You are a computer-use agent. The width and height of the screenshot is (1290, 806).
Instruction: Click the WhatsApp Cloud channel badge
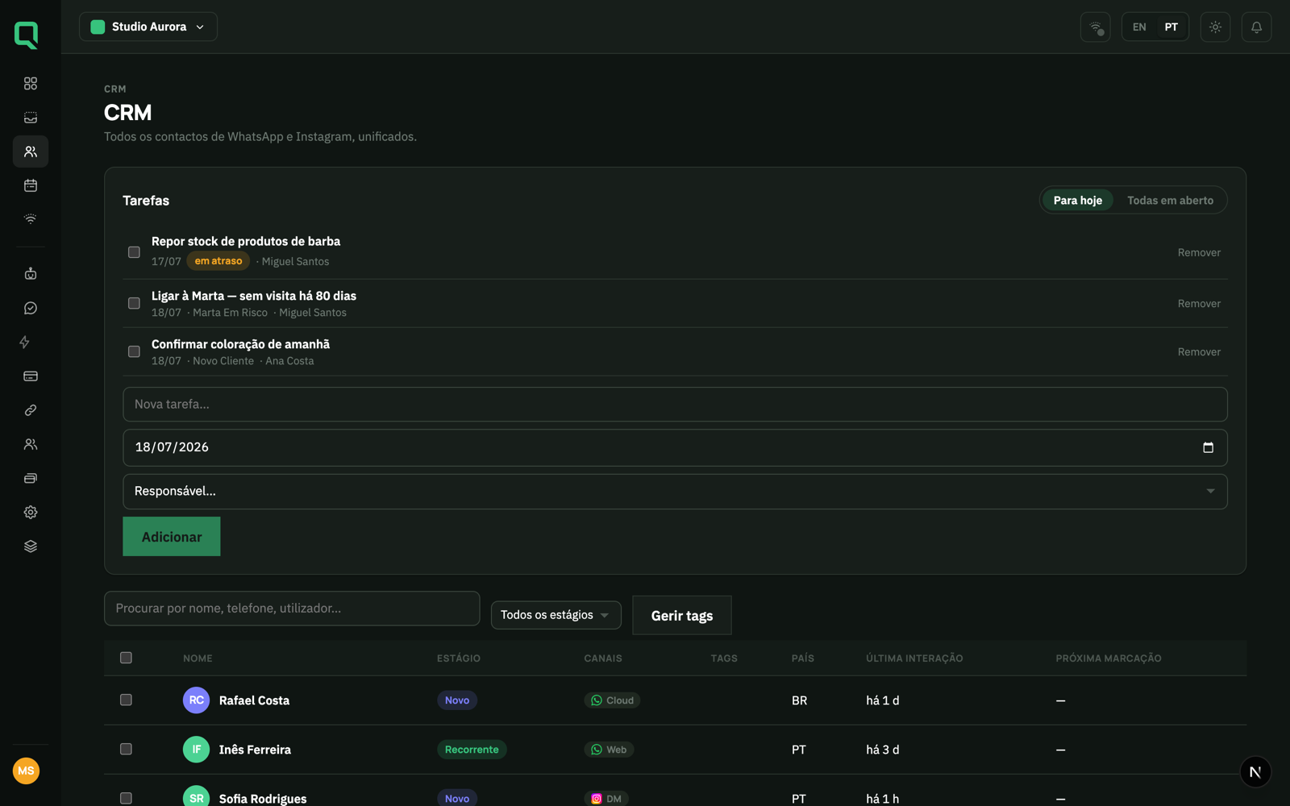pos(612,700)
